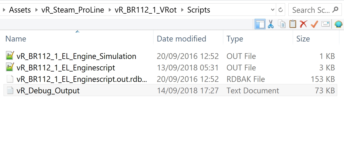344x143 pixels.
Task: Sort files by Size column header
Action: click(x=303, y=39)
